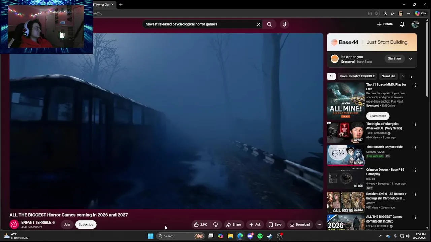Close the current browser tab
The image size is (431, 242).
point(112,4)
